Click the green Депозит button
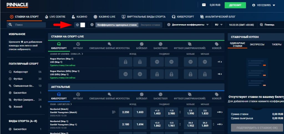Image resolution: width=284 pixels, height=134 pixels. [235, 5]
